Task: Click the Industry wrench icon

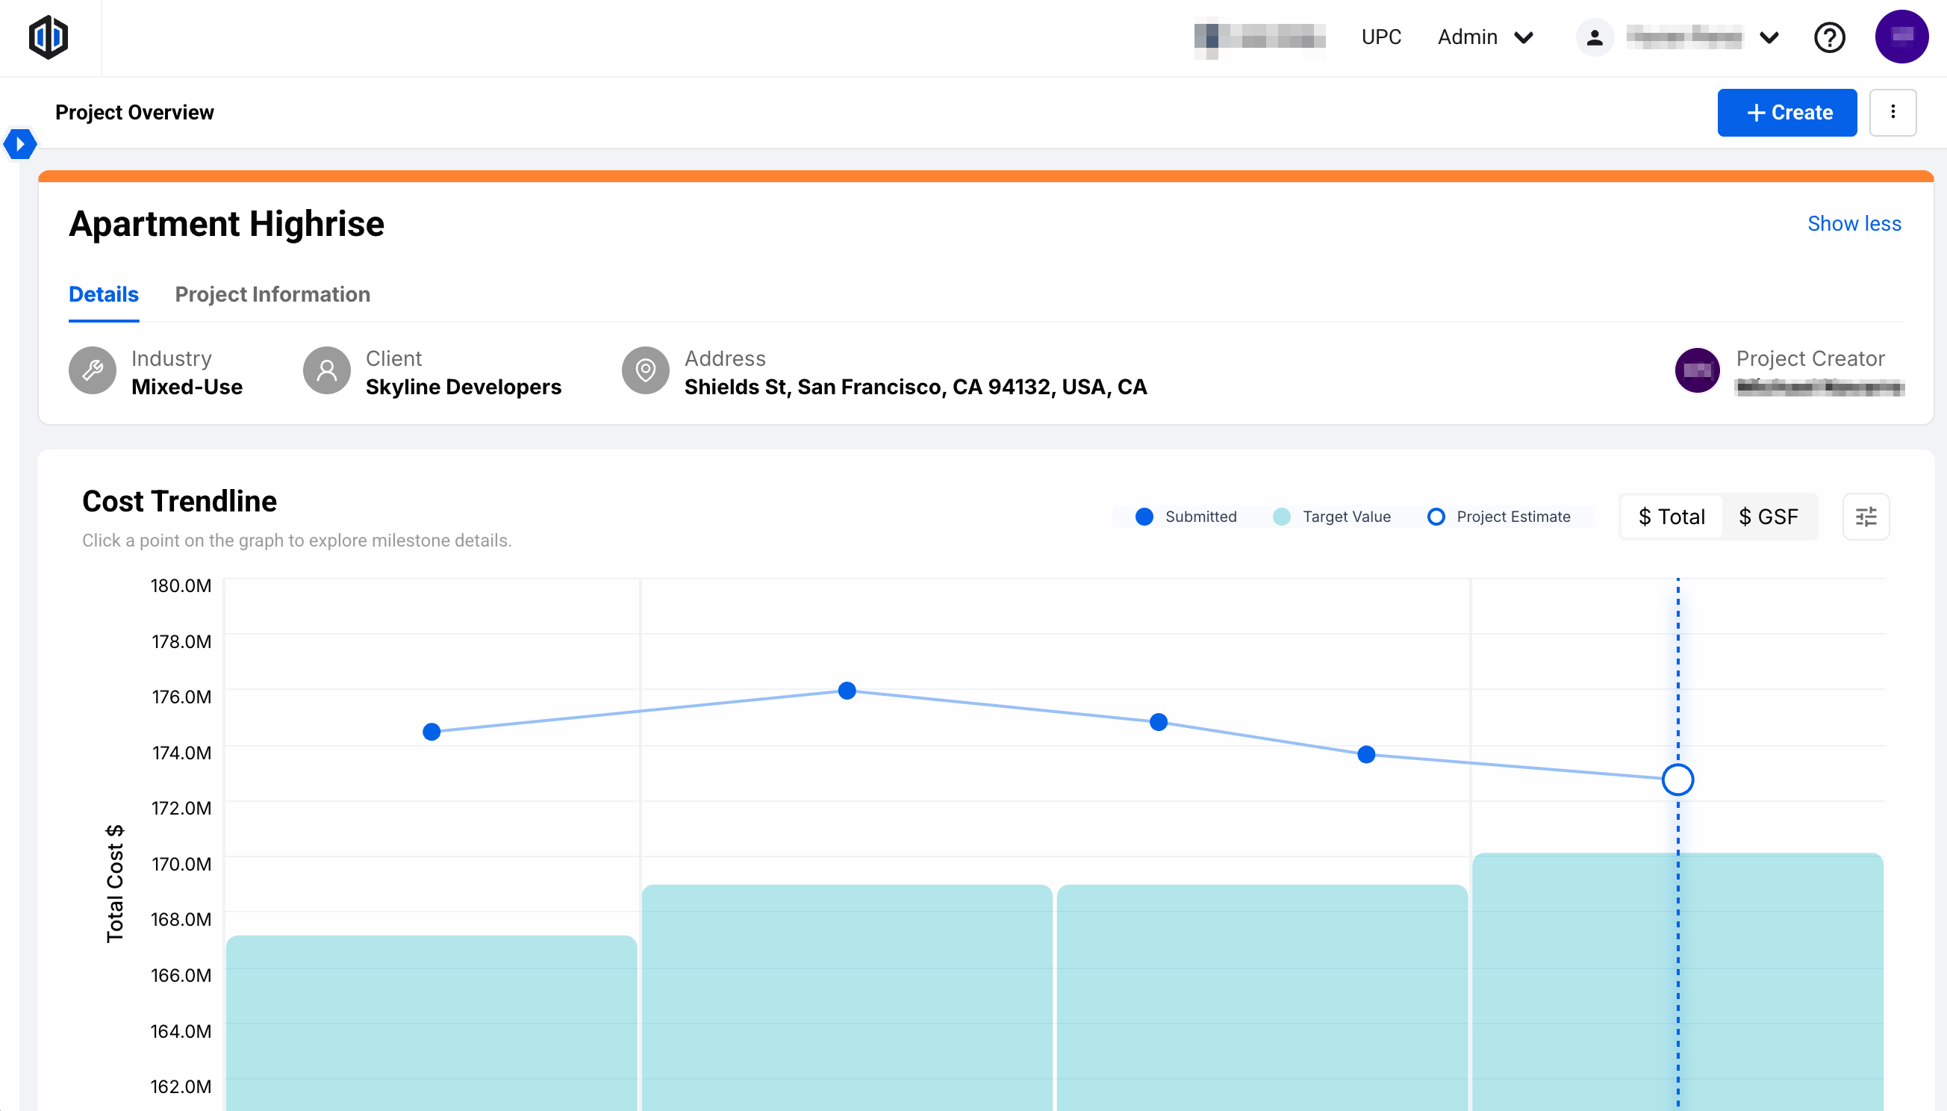Action: point(93,372)
